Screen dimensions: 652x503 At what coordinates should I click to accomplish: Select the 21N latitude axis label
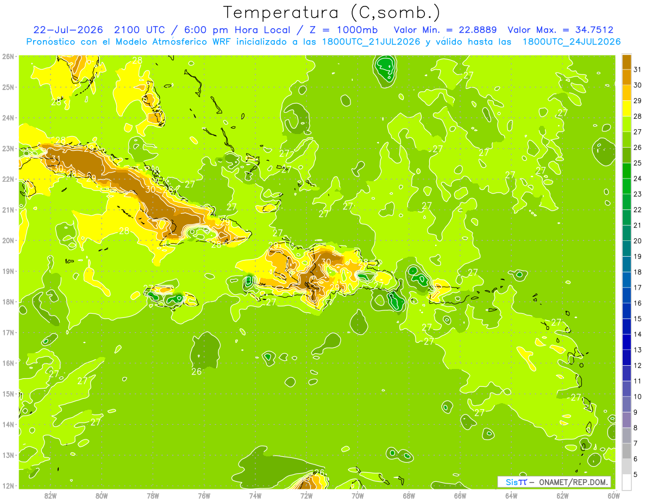(x=8, y=209)
